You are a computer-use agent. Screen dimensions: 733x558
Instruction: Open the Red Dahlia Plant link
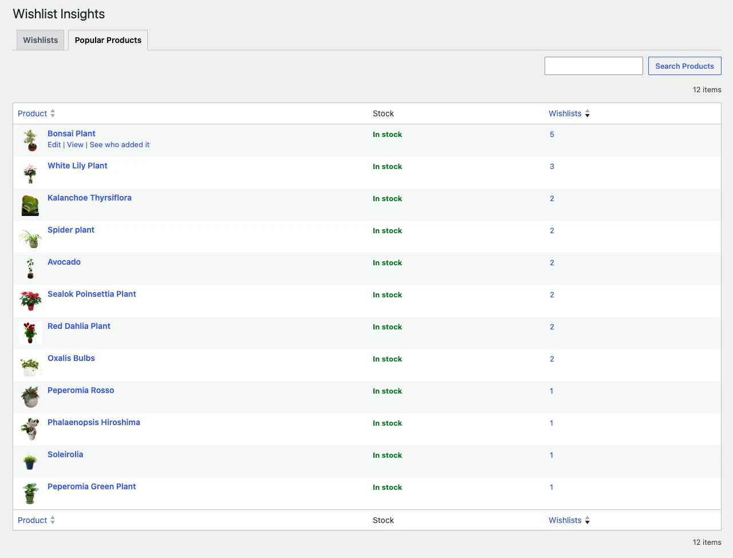[79, 326]
